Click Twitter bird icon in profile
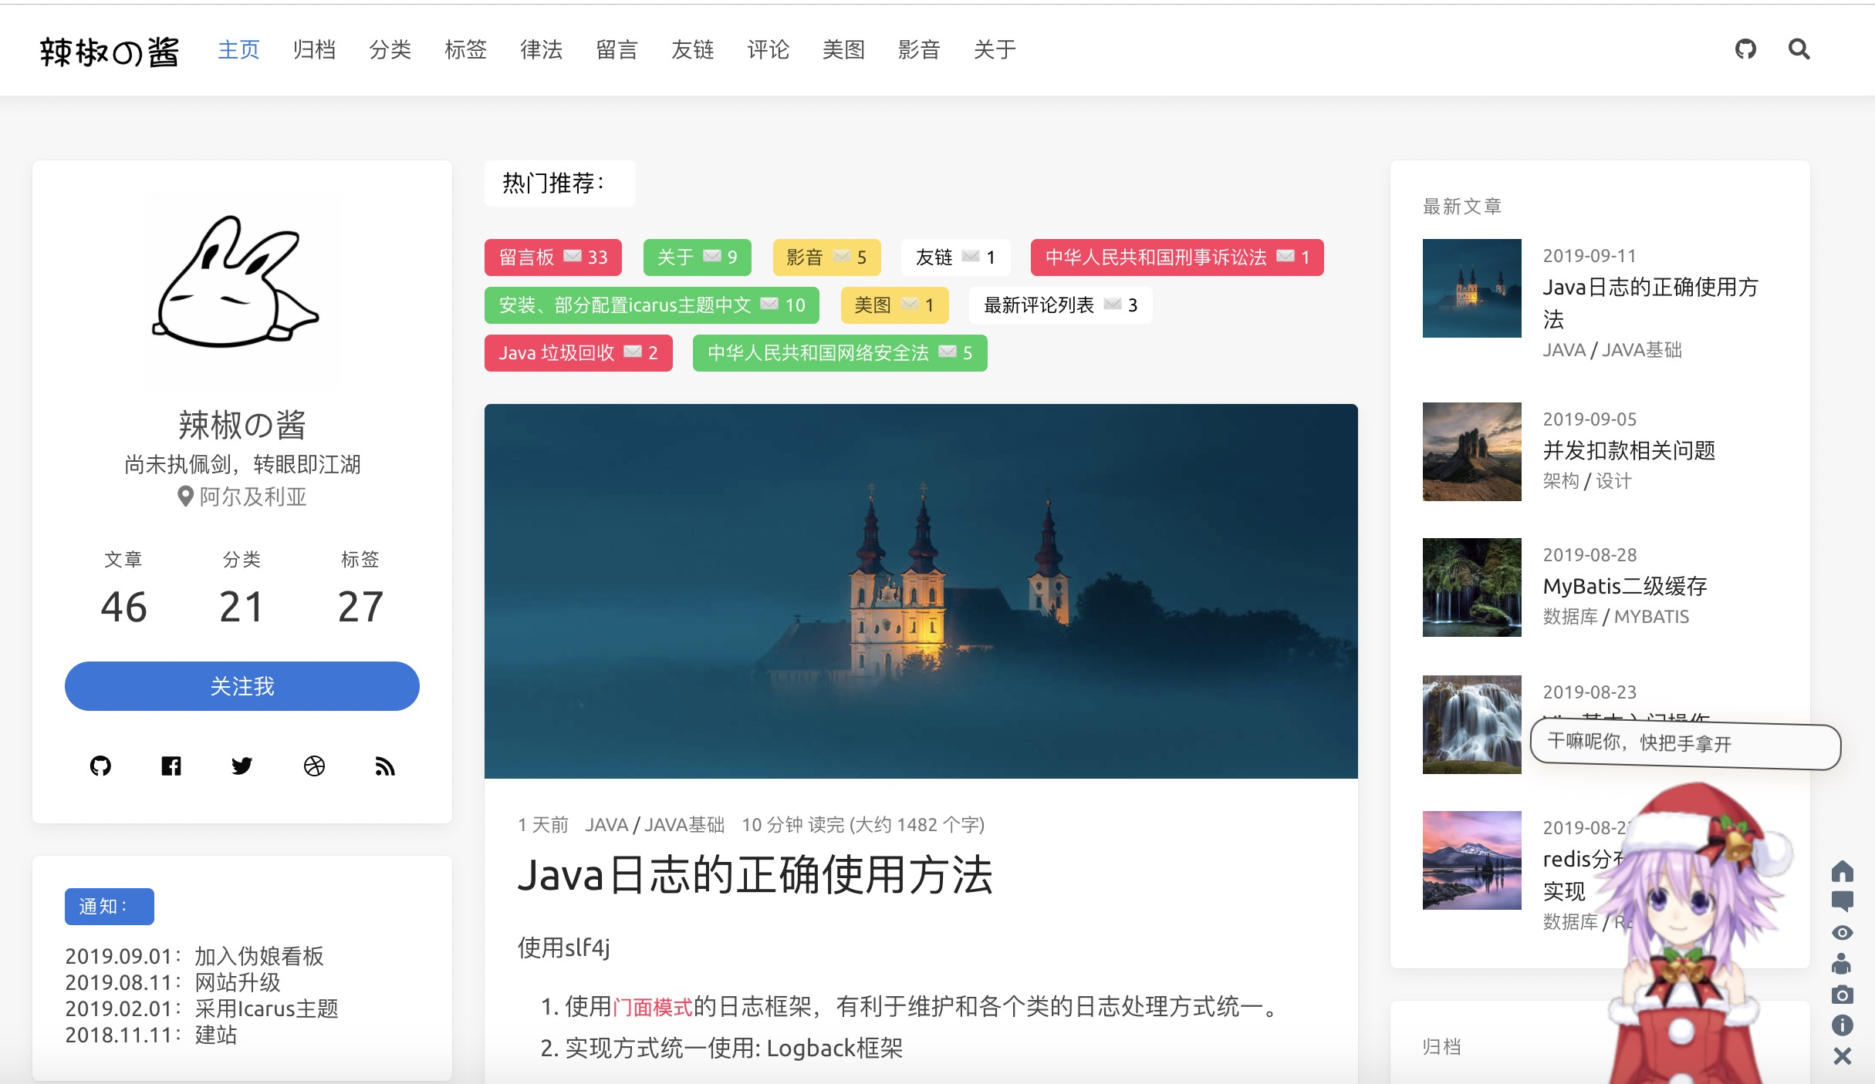Image resolution: width=1875 pixels, height=1084 pixels. (x=242, y=766)
